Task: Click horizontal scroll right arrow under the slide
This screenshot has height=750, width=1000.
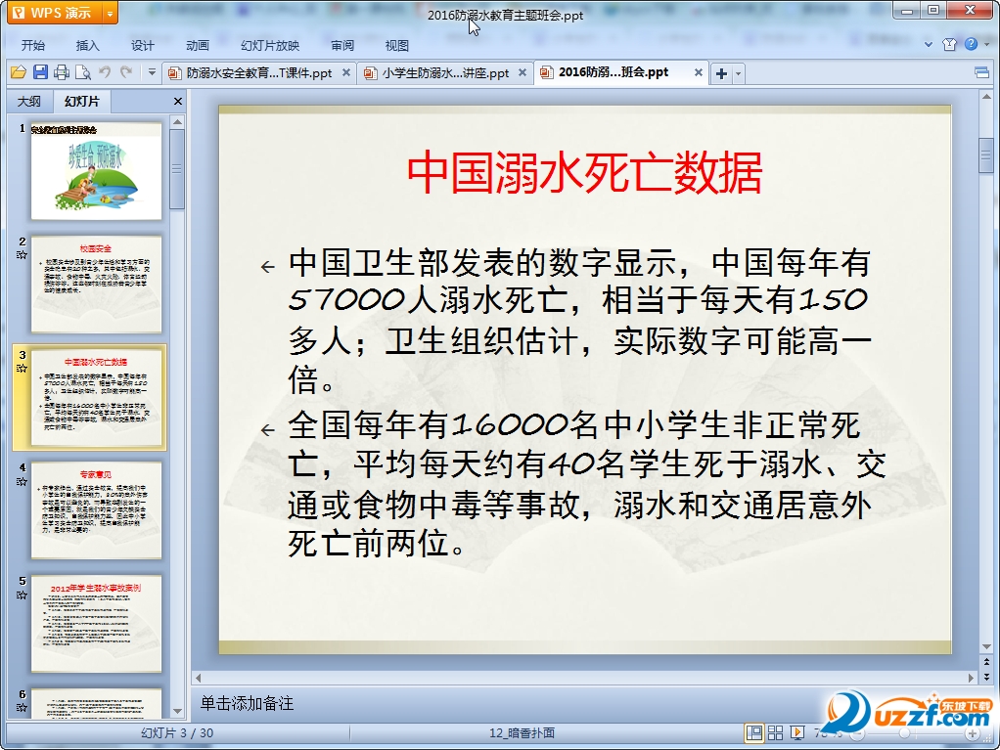Action: coord(971,678)
